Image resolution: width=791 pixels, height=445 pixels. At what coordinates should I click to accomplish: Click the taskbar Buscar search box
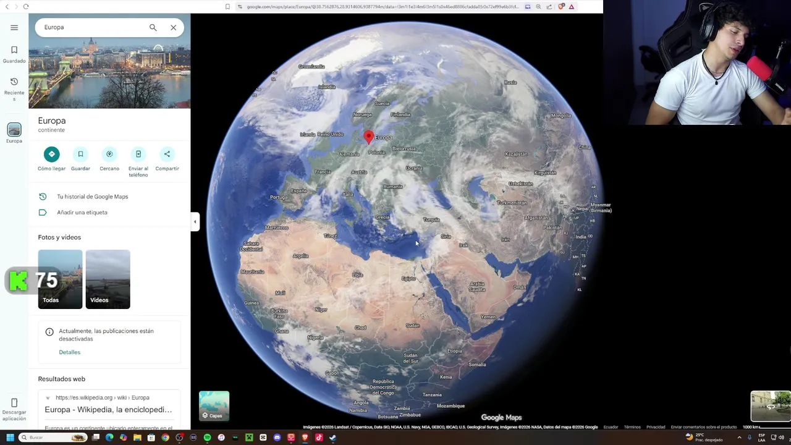(53, 438)
